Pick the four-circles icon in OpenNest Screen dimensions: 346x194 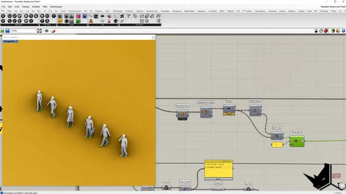(142, 21)
